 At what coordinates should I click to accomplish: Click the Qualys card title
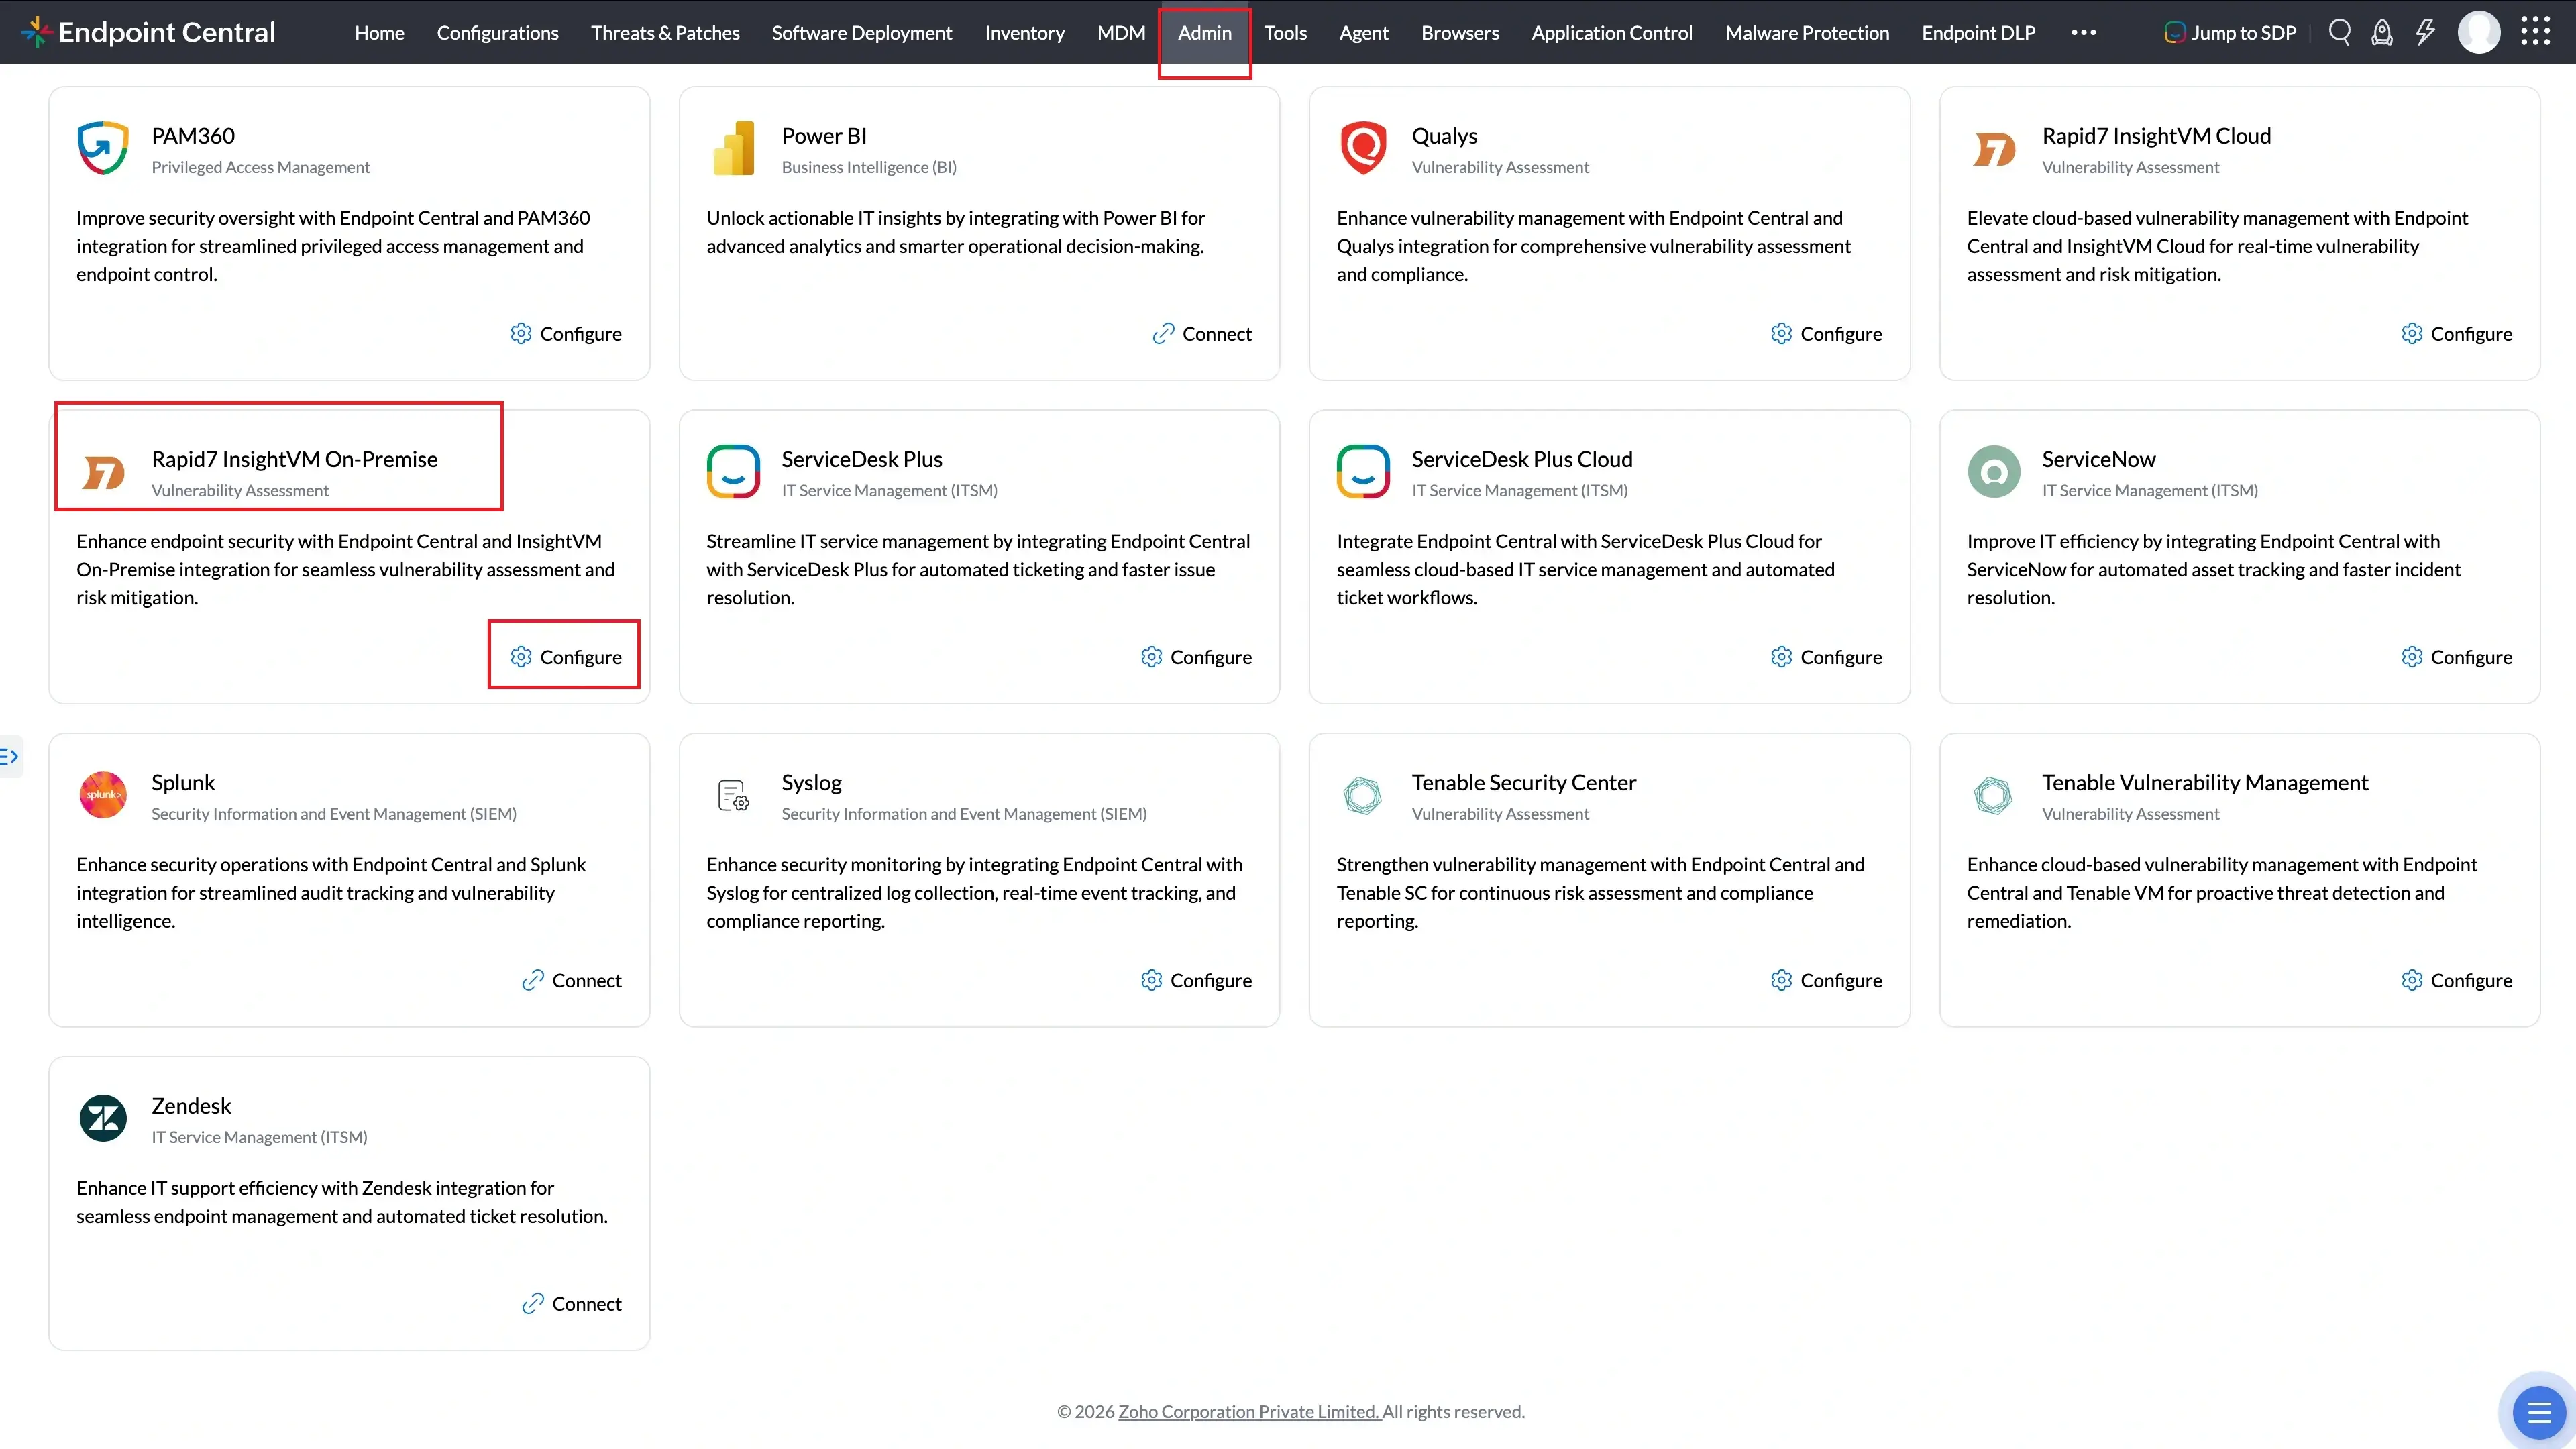1444,135
